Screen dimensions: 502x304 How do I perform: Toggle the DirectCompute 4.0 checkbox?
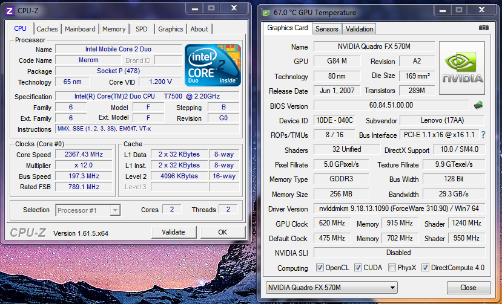[x=425, y=268]
